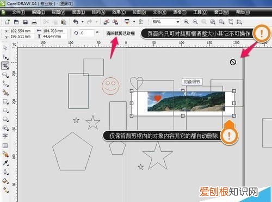This screenshot has width=272, height=202.
Task: Expand the 50% zoom level dropdown
Action: click(178, 22)
